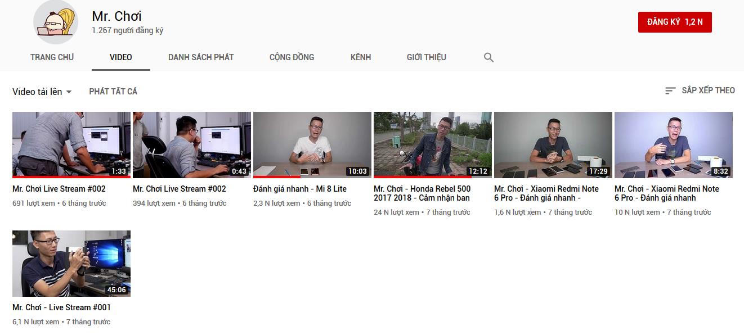744x335 pixels.
Task: Play the 8:32 Redmi Note 6 Pro thumbnail
Action: point(674,144)
